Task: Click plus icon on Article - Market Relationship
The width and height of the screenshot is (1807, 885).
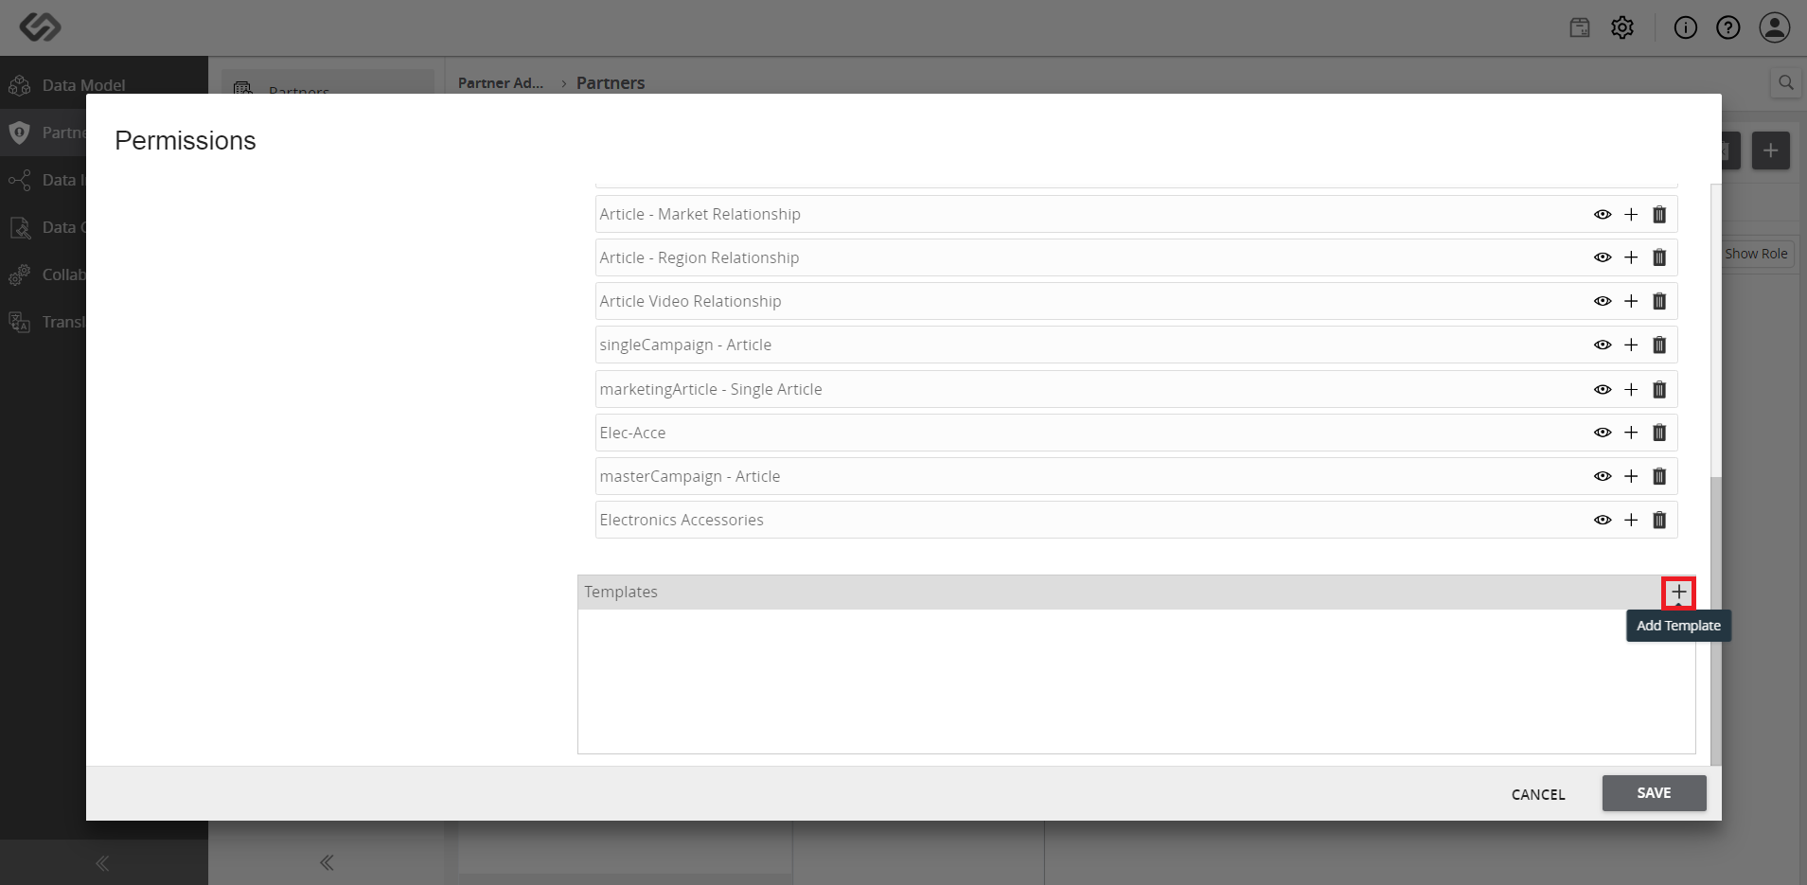Action: click(1631, 215)
